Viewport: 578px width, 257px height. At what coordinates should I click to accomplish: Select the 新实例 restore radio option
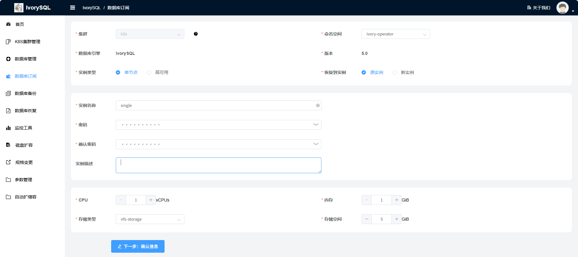coord(395,72)
